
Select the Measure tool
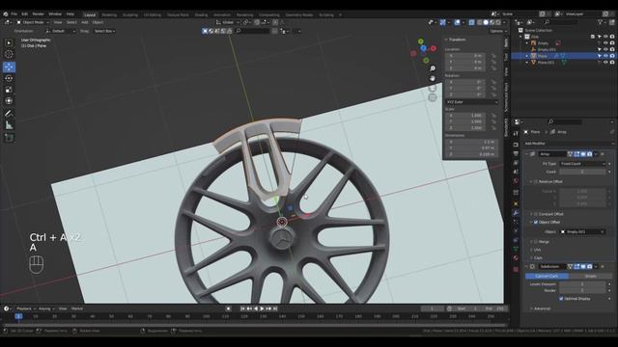[x=9, y=125]
